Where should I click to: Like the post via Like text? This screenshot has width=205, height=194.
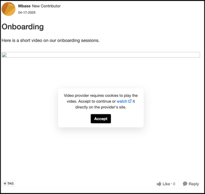coord(166,184)
